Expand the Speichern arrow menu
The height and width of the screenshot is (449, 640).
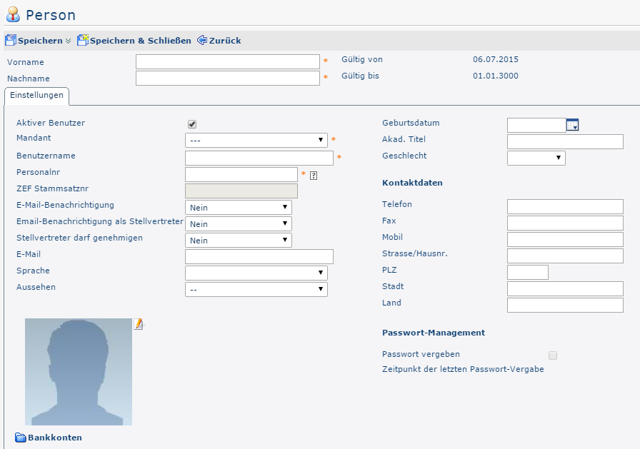tap(69, 41)
